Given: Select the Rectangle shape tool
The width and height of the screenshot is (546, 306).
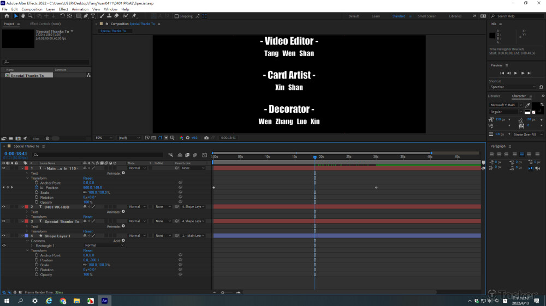Looking at the screenshot, I should point(78,16).
